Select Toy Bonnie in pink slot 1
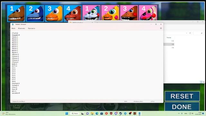 tap(91, 13)
